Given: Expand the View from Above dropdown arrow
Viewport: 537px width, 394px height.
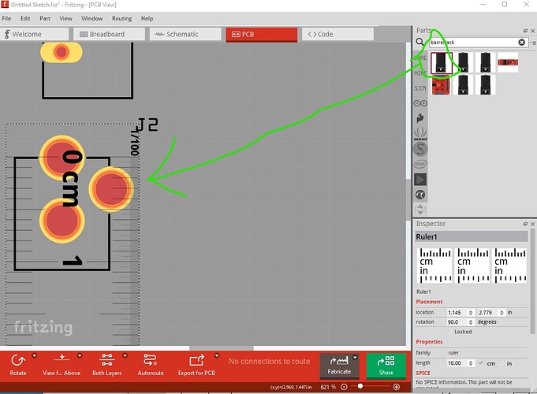Looking at the screenshot, I should pyautogui.click(x=80, y=356).
